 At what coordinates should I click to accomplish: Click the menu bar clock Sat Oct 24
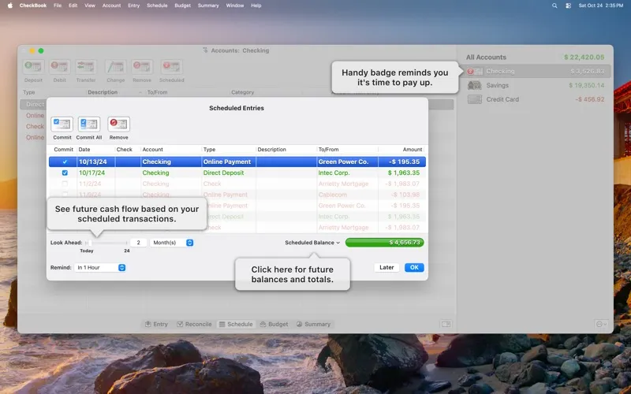(601, 6)
